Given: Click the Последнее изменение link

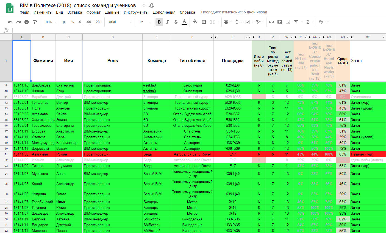Looking at the screenshot, I should 234,12.
